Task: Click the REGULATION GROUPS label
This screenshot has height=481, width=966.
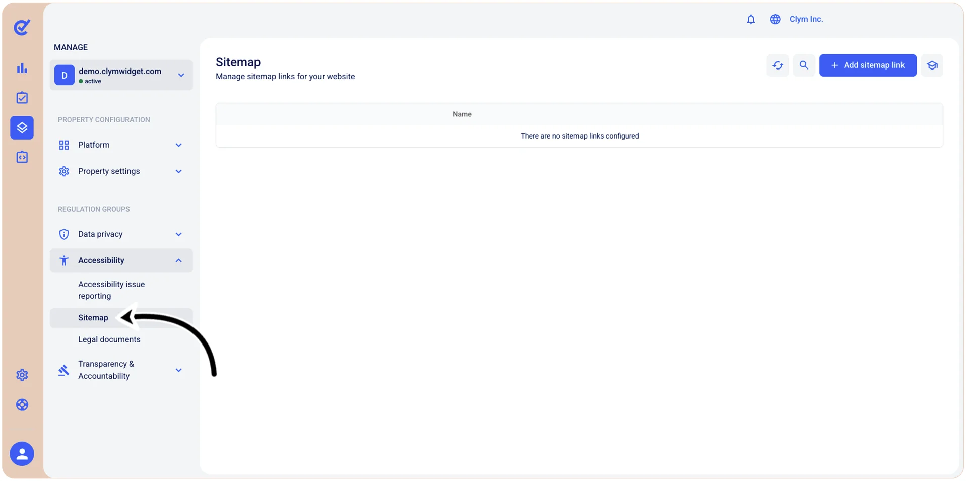Action: coord(94,209)
